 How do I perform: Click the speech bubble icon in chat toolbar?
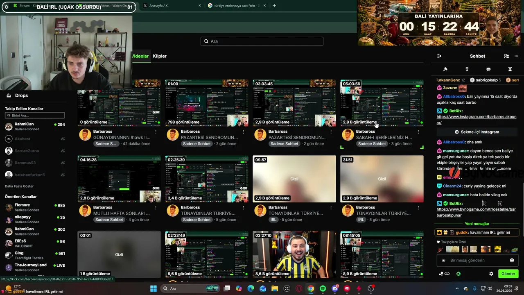488,69
